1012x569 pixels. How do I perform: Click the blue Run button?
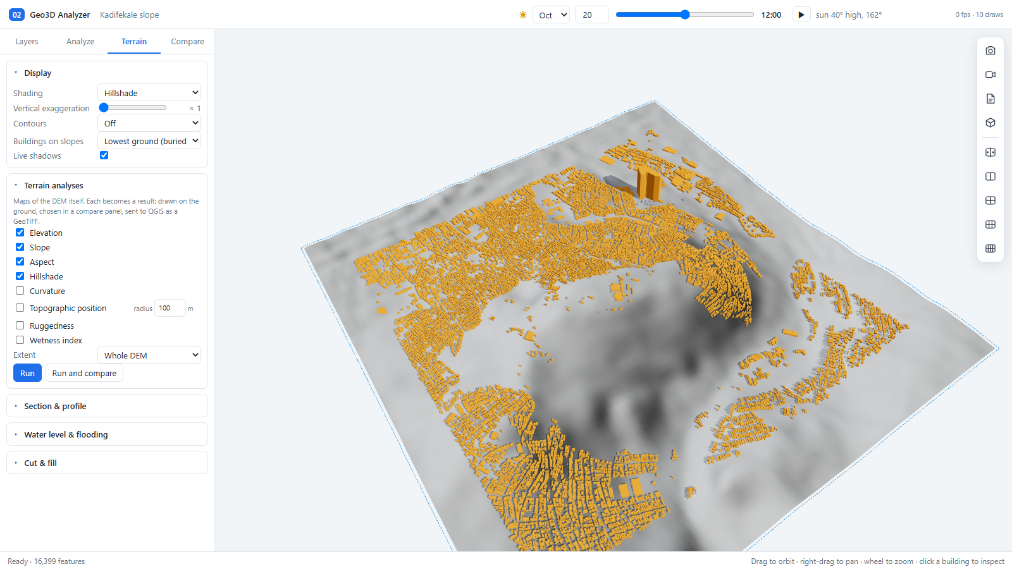click(28, 373)
